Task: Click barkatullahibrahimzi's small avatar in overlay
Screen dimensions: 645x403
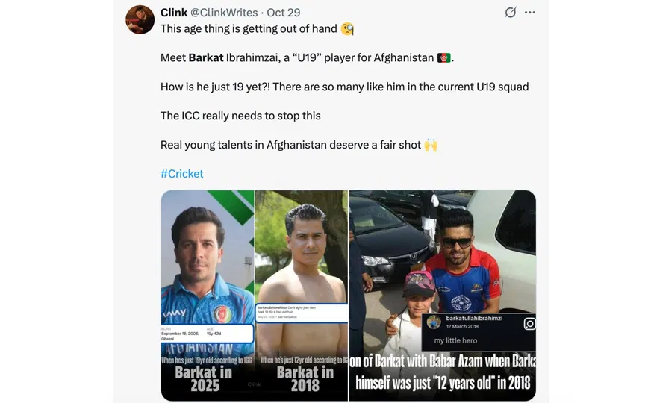Action: tap(434, 322)
